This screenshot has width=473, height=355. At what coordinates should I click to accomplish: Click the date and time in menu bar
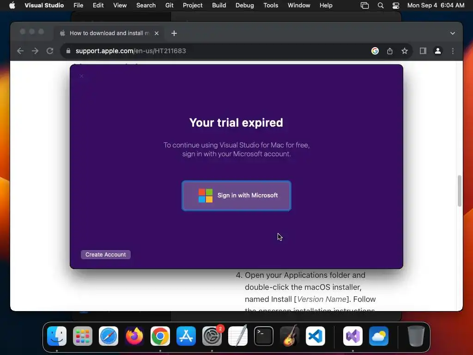click(436, 5)
